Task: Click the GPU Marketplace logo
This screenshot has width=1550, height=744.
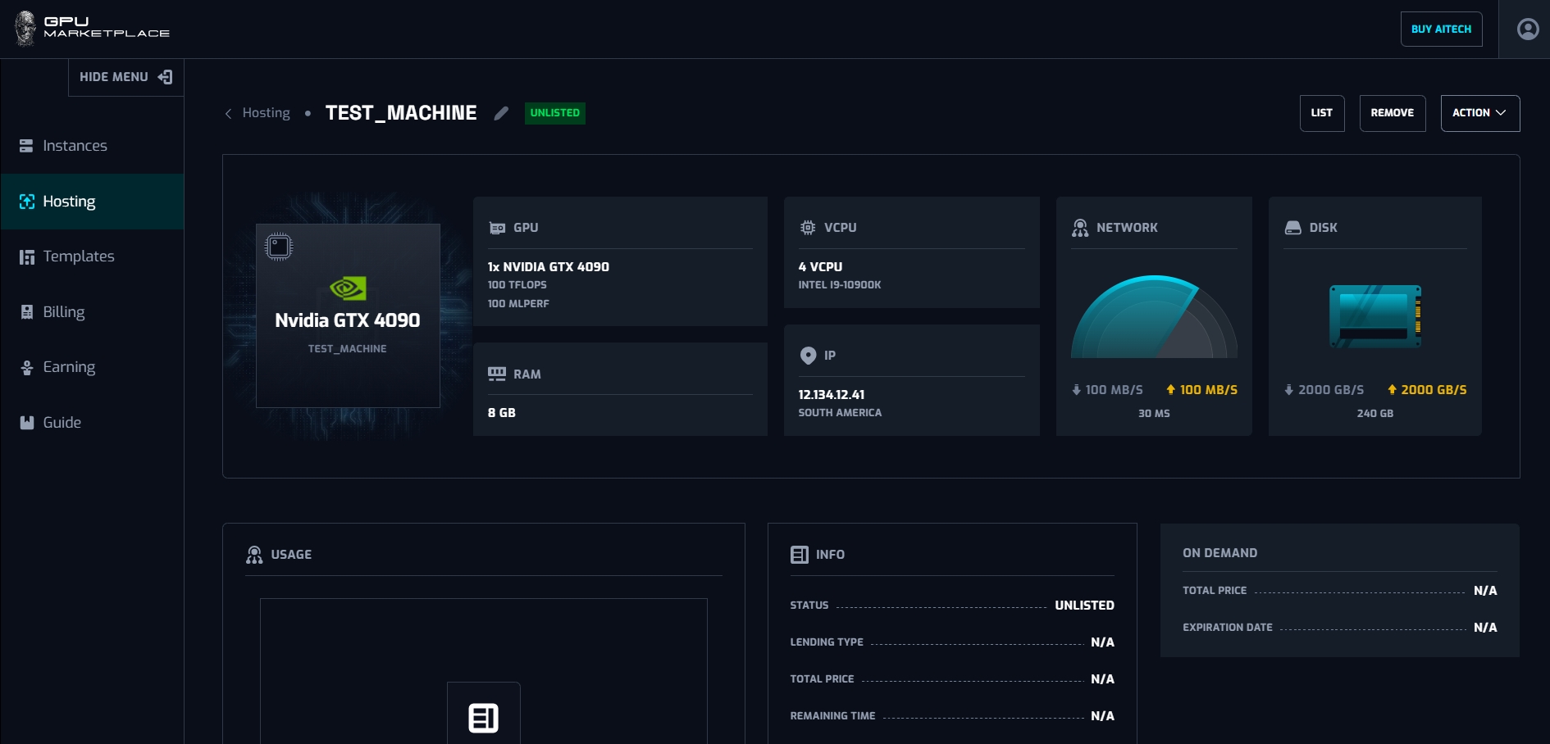Action: point(92,28)
